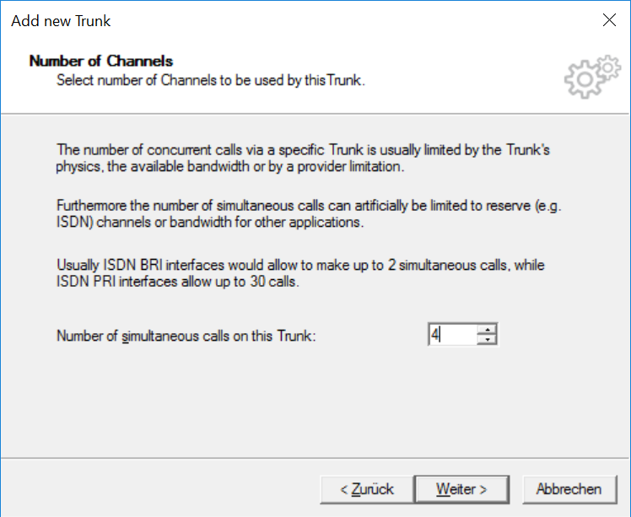
Task: Click the line starting 'Usually ISDN BRI interfaces'
Action: (x=300, y=265)
